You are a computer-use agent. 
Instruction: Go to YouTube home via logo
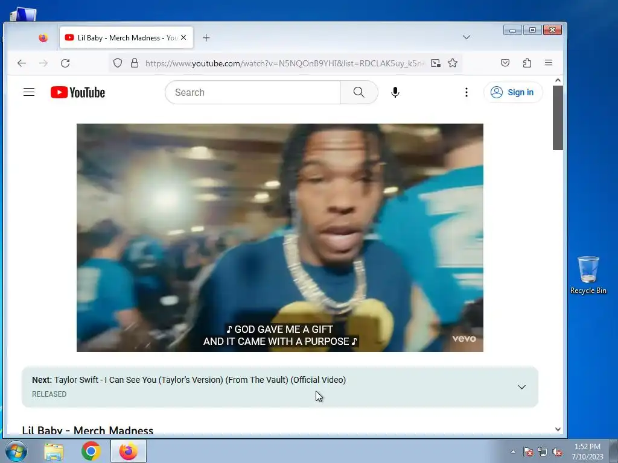pyautogui.click(x=78, y=92)
